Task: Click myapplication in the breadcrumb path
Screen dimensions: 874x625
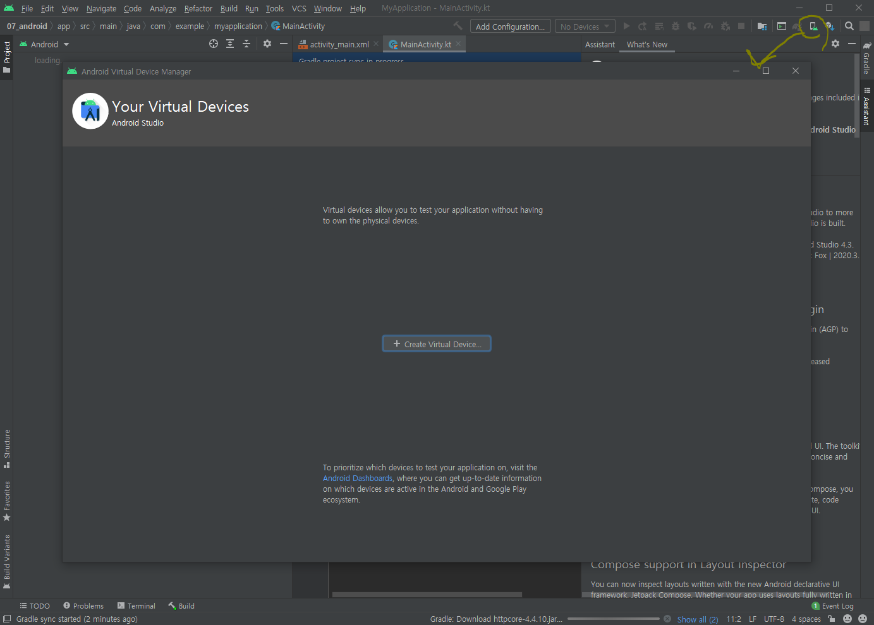Action: tap(238, 26)
